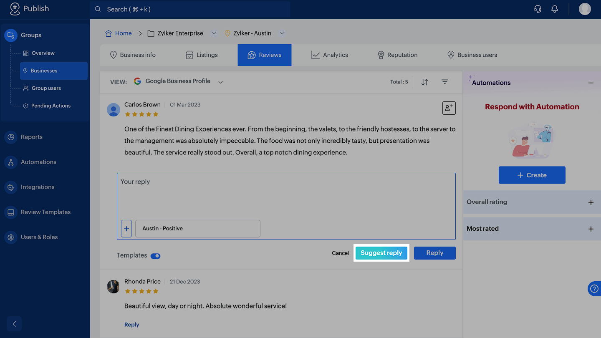Image resolution: width=601 pixels, height=338 pixels.
Task: Expand the Zylker - Austin location dropdown
Action: point(282,33)
